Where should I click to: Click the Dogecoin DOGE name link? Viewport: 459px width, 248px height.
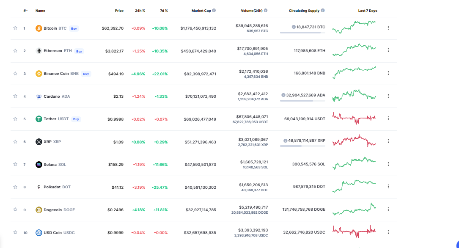(x=59, y=210)
